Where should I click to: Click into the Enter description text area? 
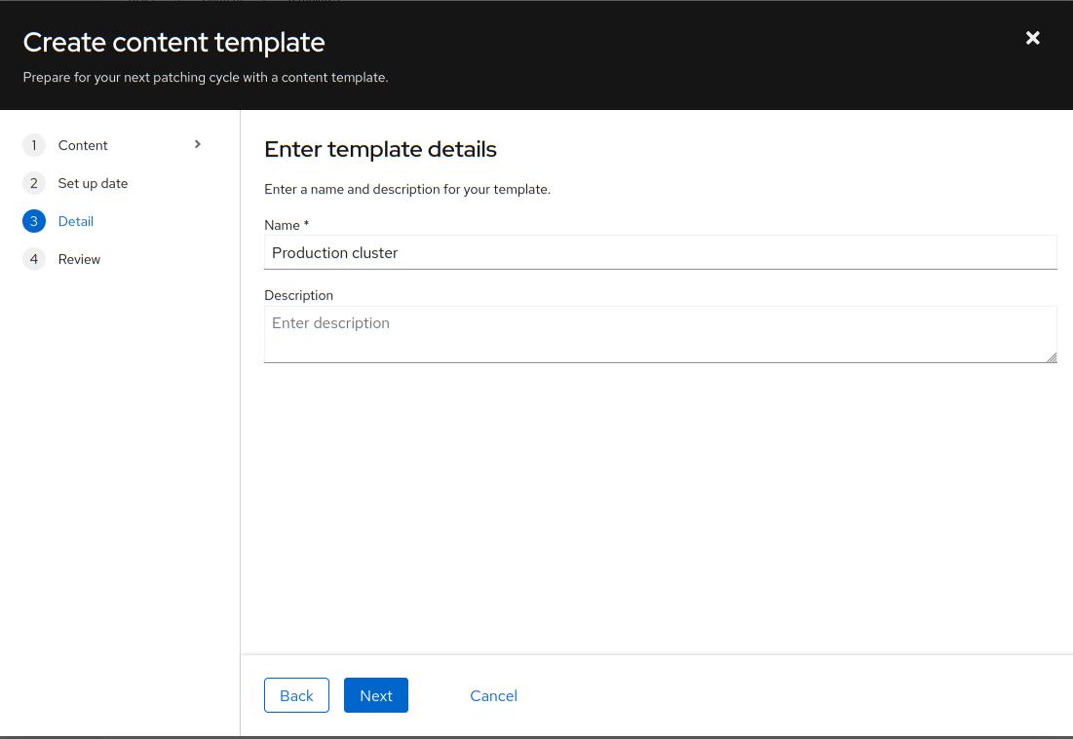(660, 334)
